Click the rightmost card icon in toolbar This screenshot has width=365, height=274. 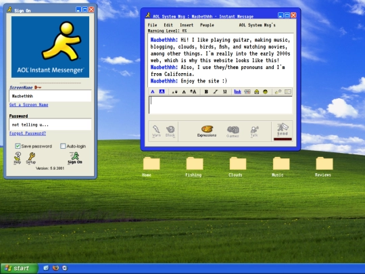pyautogui.click(x=288, y=91)
